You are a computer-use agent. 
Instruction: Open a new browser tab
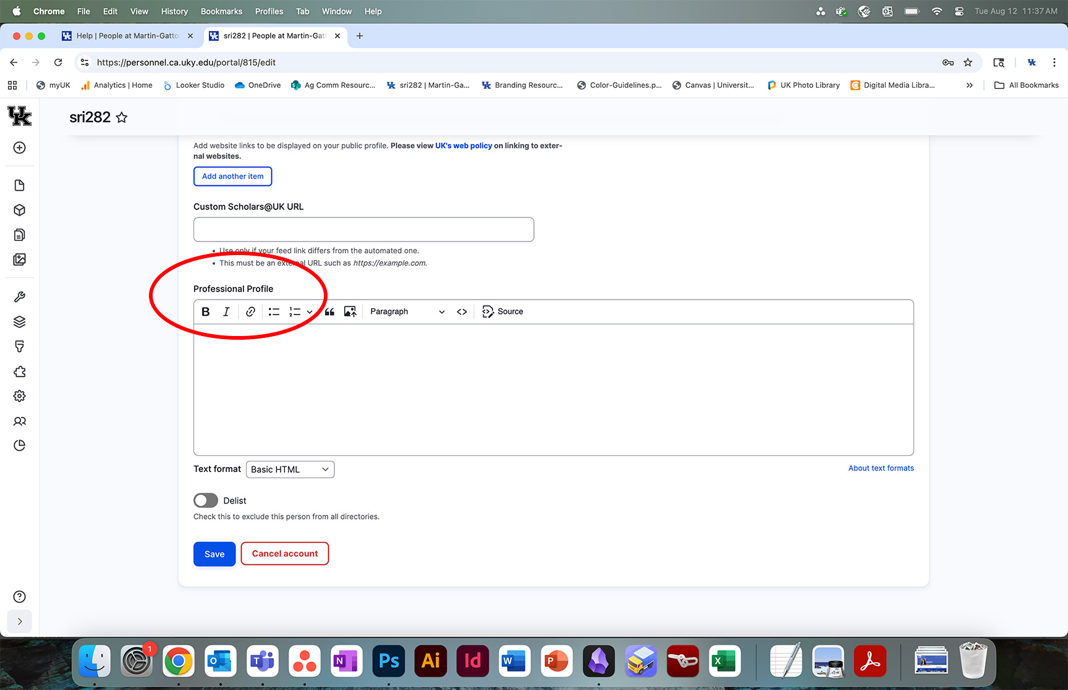coord(360,36)
